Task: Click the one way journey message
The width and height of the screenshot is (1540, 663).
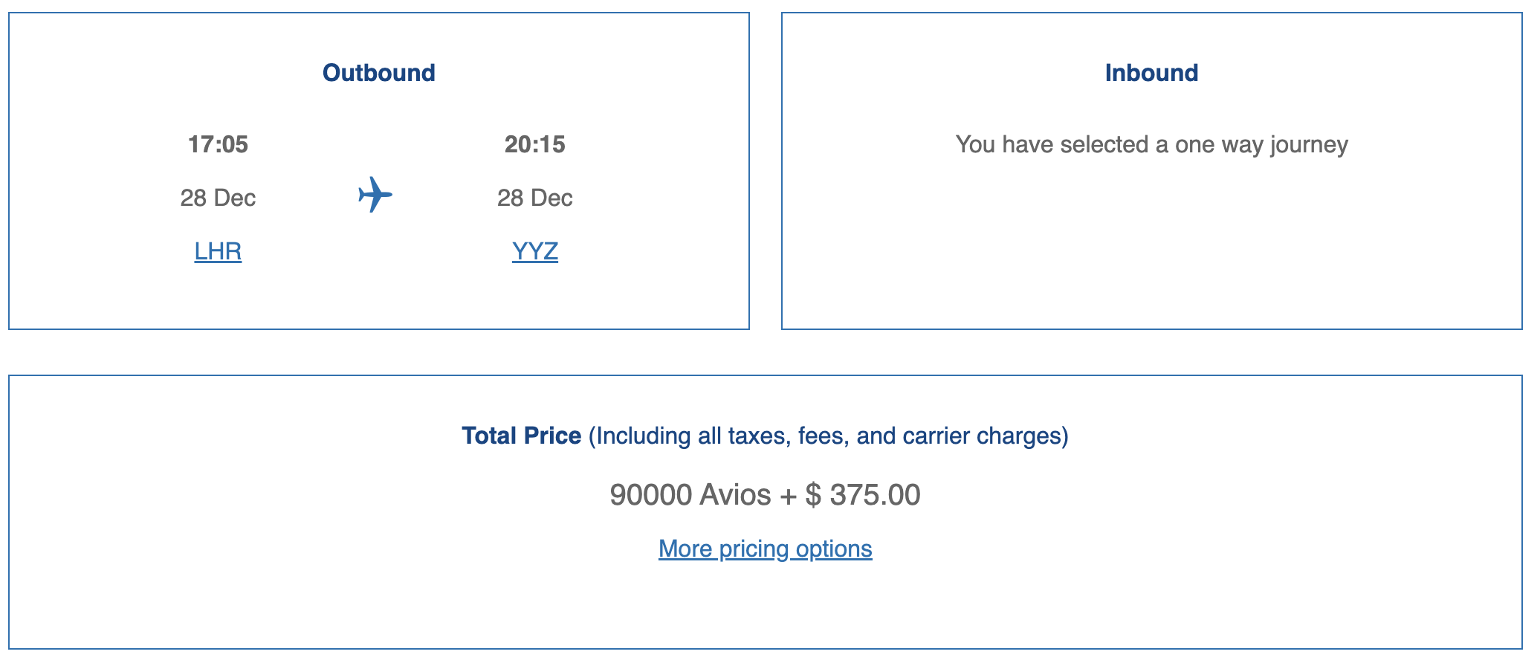Action: point(1151,144)
